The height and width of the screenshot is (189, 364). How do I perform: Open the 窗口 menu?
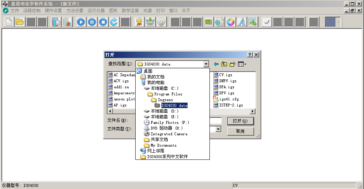tap(173, 11)
